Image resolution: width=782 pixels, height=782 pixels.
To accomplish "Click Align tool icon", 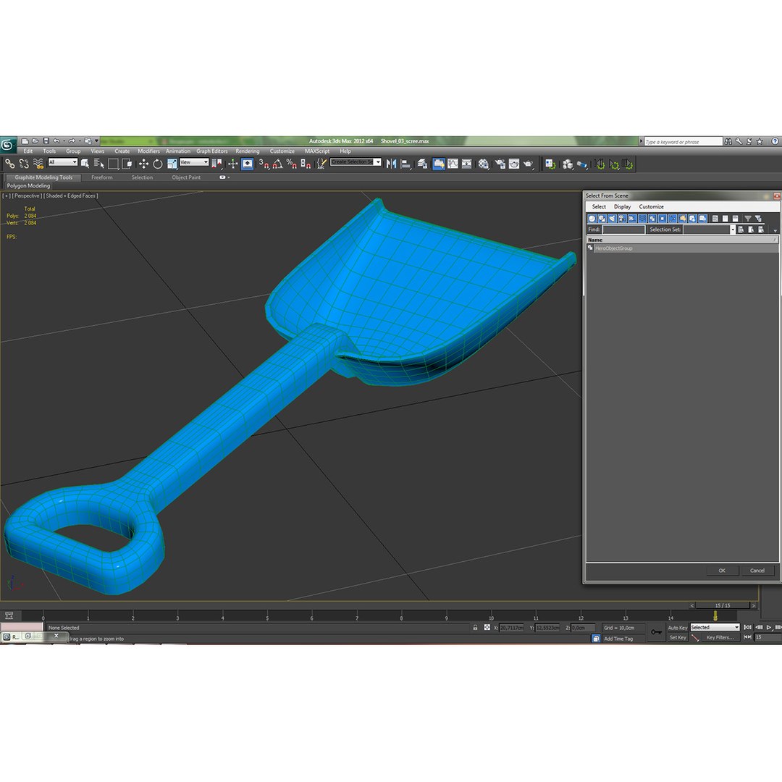I will [406, 164].
